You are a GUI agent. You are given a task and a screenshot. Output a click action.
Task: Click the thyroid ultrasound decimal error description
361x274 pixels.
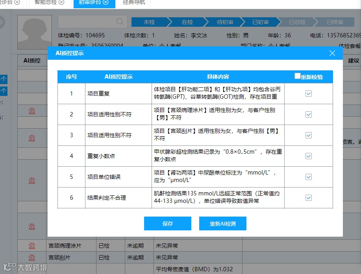(218, 155)
